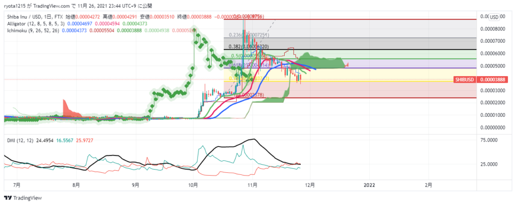
Task: Click the red arrow marker at cloud's end
Action: 348,64
